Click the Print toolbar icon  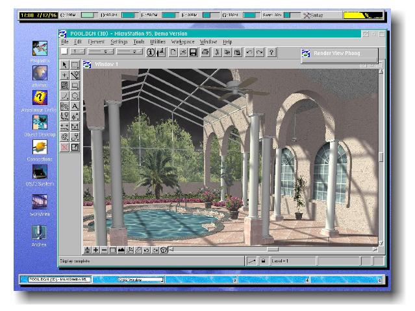[x=206, y=52]
